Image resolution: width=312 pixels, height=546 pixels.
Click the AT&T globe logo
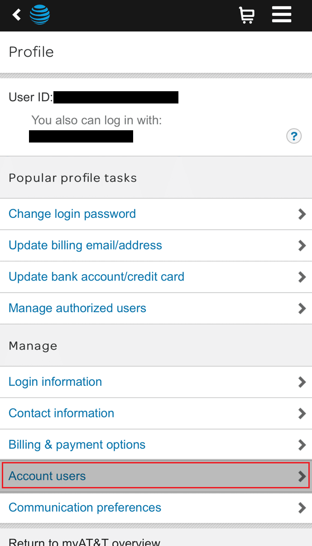(x=40, y=15)
